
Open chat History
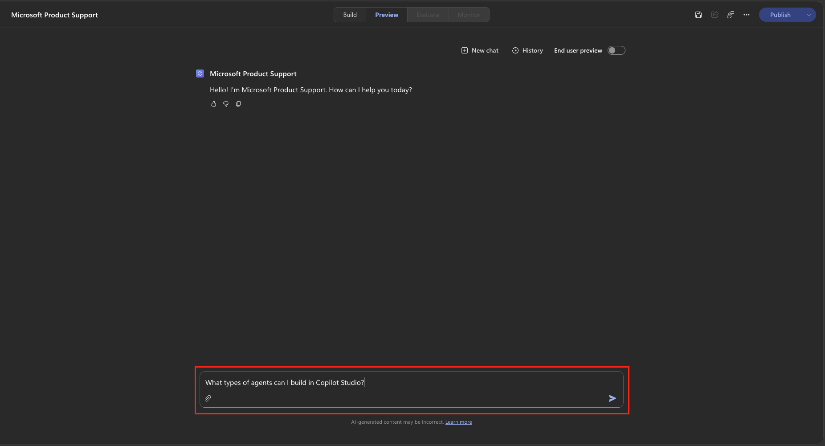pos(527,50)
